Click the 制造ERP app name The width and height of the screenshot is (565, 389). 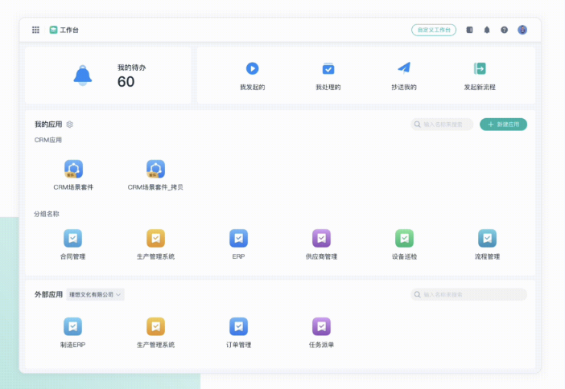click(72, 345)
